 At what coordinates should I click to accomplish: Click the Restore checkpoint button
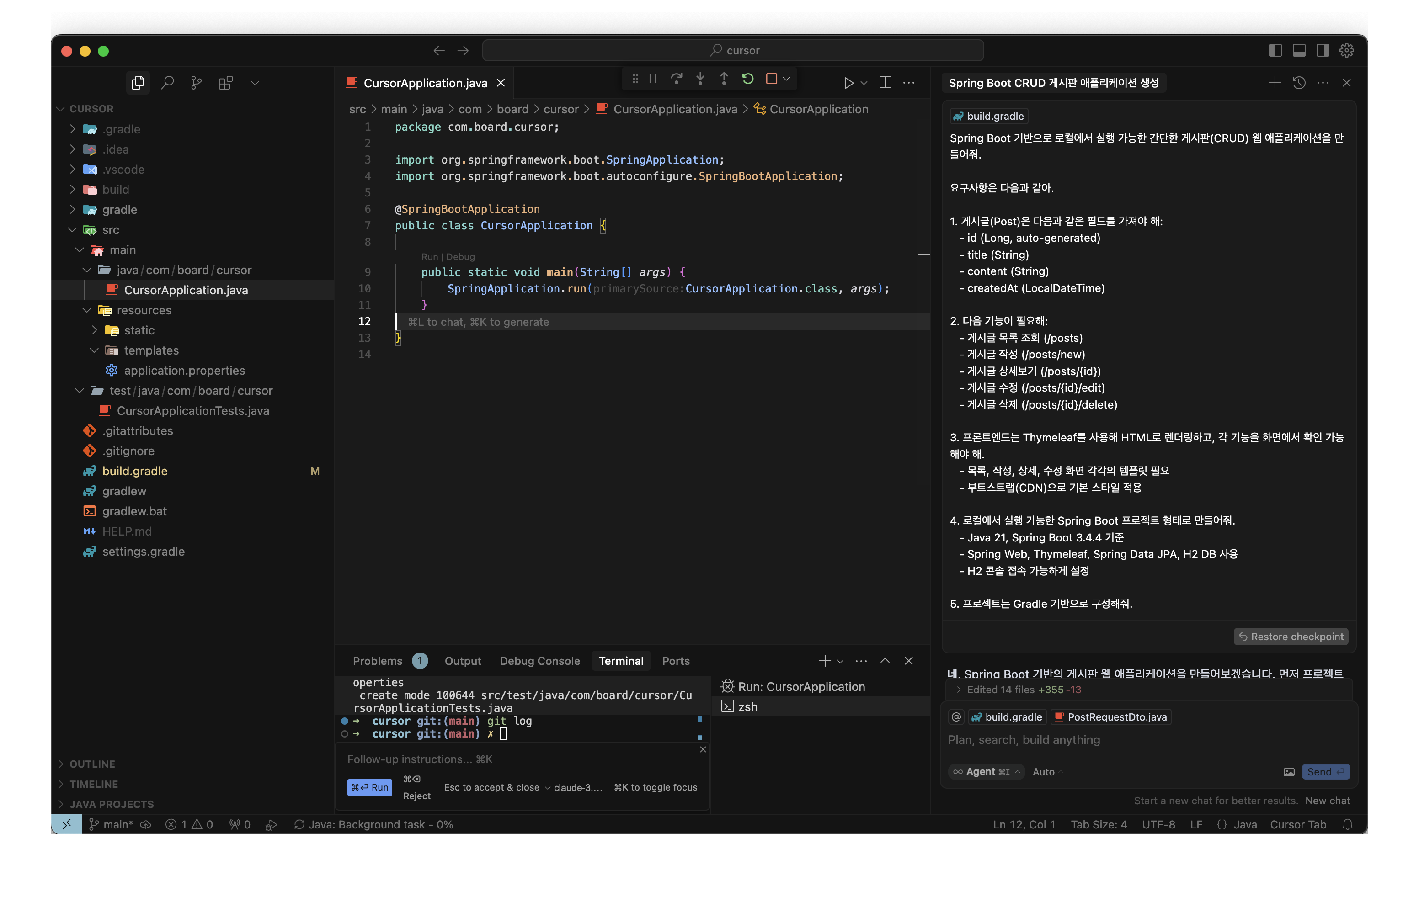pos(1291,637)
